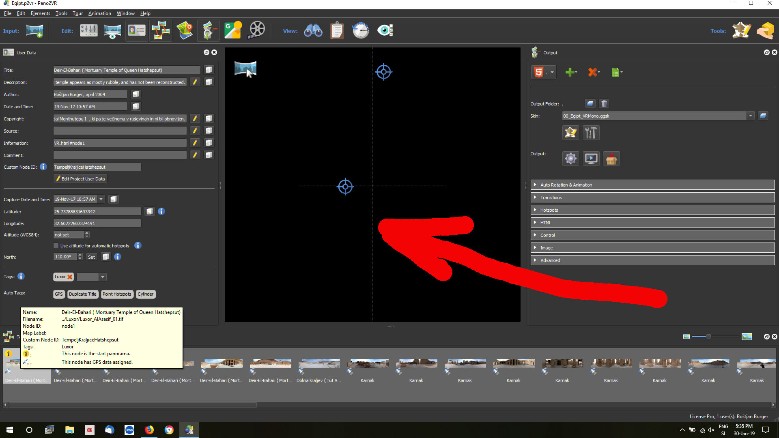779x438 pixels.
Task: Click the binoculars View icon
Action: 313,31
